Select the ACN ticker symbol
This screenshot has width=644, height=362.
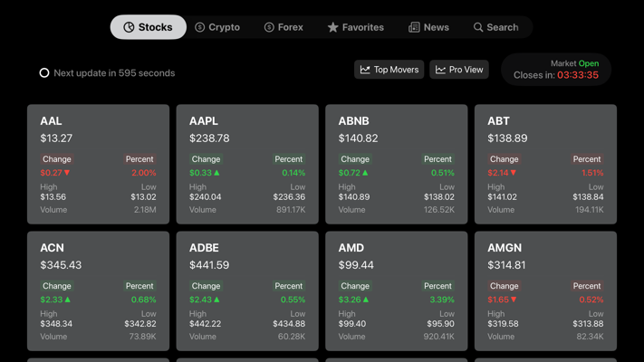(x=52, y=248)
